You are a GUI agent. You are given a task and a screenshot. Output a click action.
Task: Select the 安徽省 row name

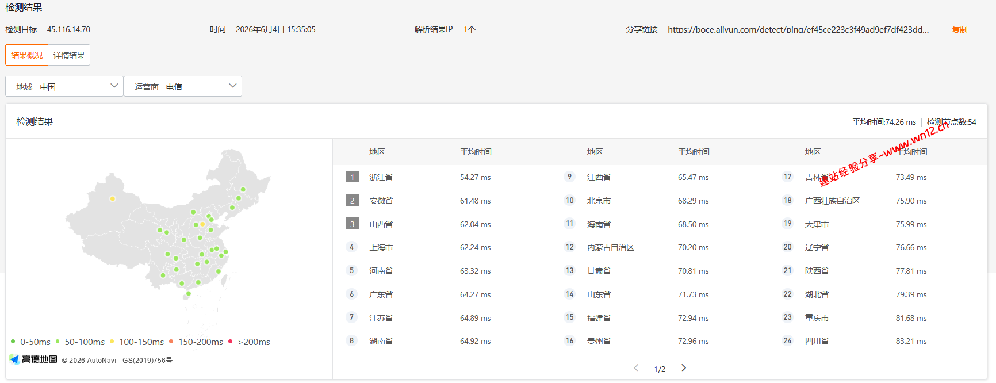[381, 201]
